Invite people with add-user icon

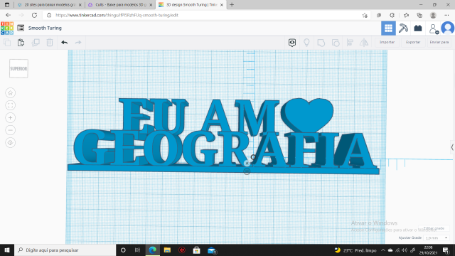(x=433, y=28)
